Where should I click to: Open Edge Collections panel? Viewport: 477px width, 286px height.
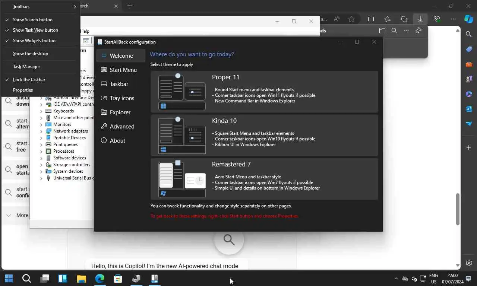point(404,19)
